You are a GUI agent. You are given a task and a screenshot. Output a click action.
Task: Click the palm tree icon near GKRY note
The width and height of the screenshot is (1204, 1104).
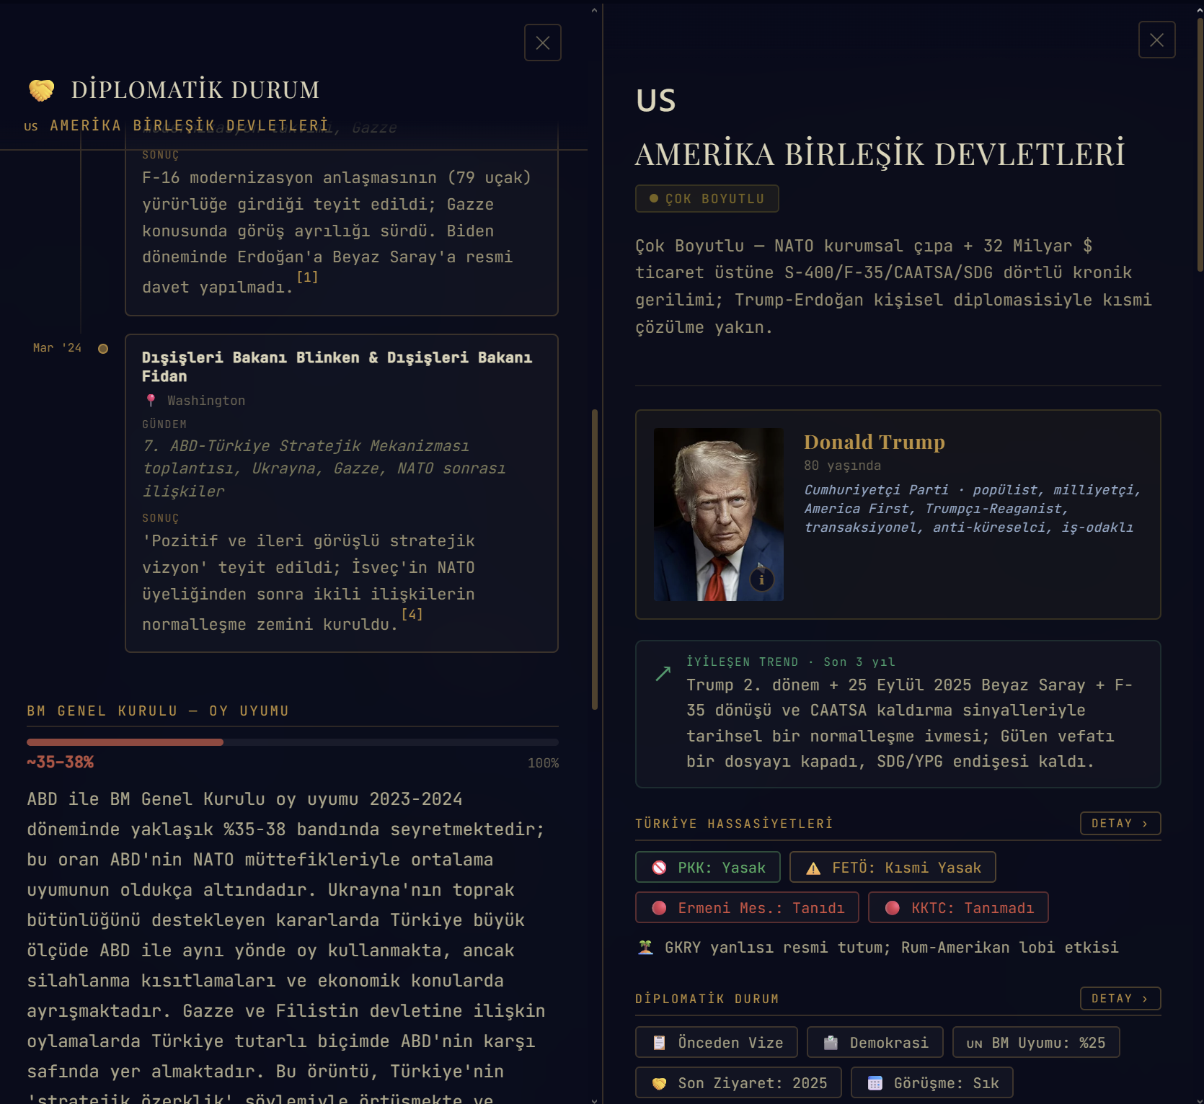[644, 948]
